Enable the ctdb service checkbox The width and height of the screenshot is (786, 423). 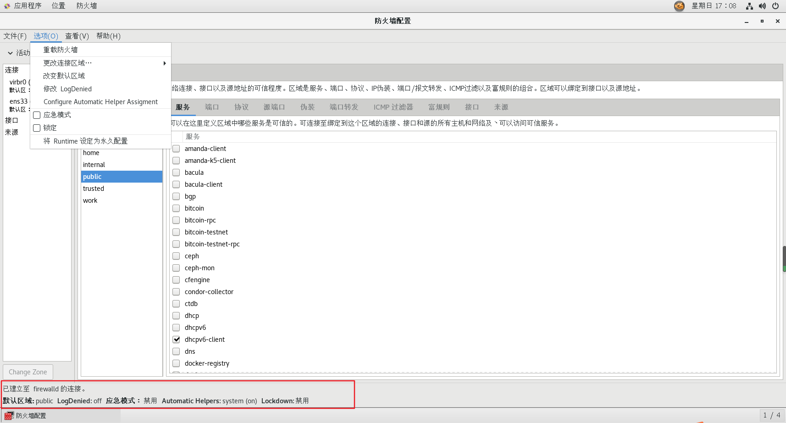(176, 304)
